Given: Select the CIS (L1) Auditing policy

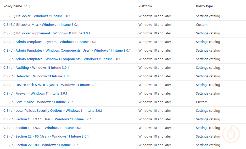Looking at the screenshot, I should tap(36, 68).
